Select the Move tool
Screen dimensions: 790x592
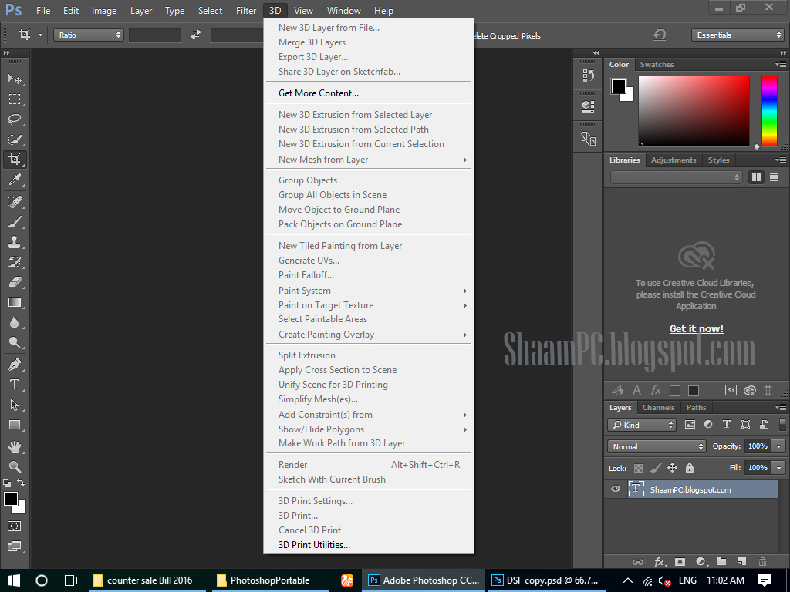(15, 79)
